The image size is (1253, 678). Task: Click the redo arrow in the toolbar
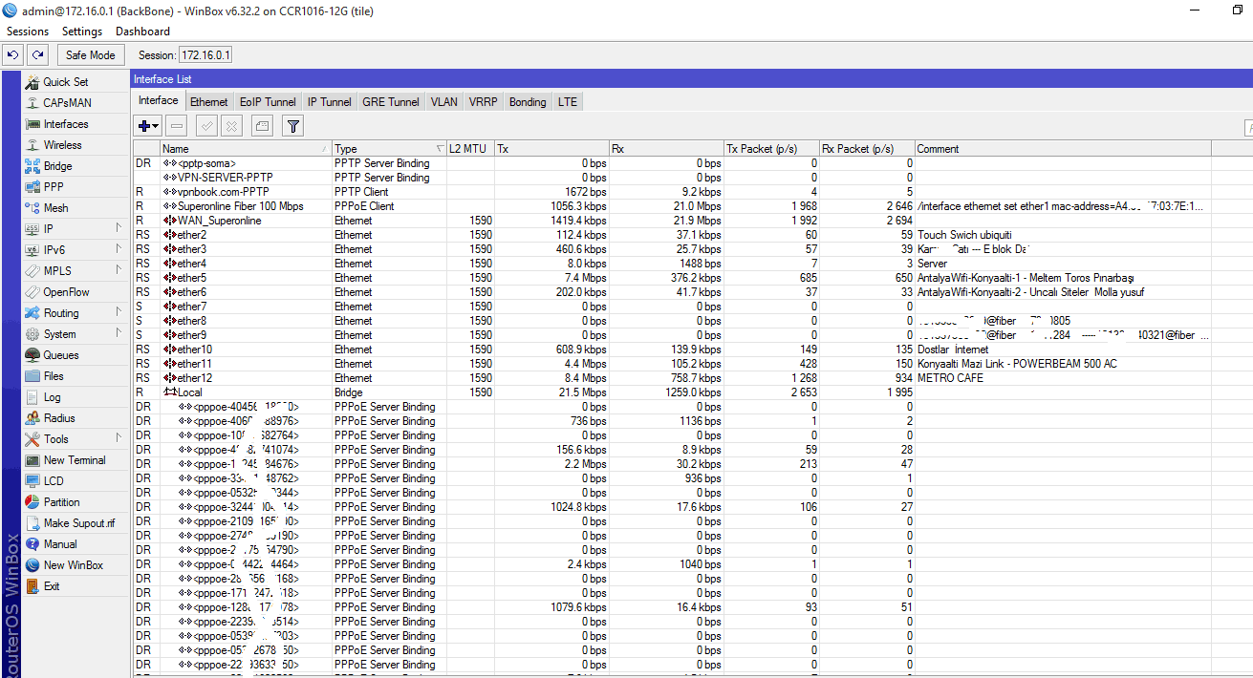pyautogui.click(x=37, y=55)
